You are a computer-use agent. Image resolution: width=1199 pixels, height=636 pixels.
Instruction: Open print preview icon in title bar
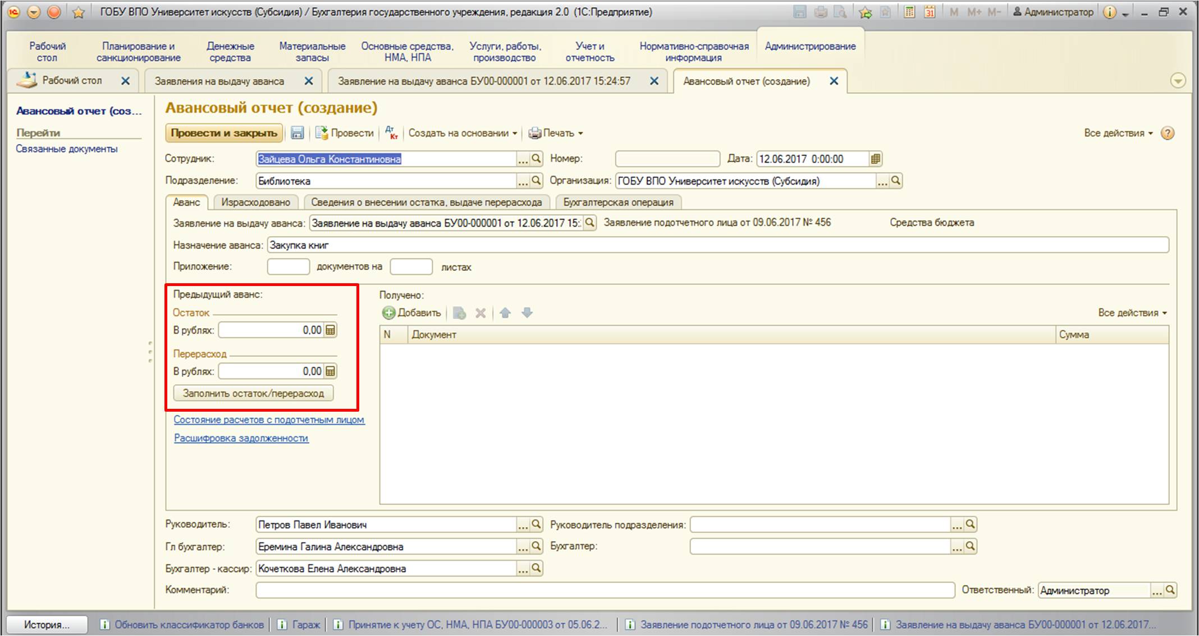tap(840, 12)
